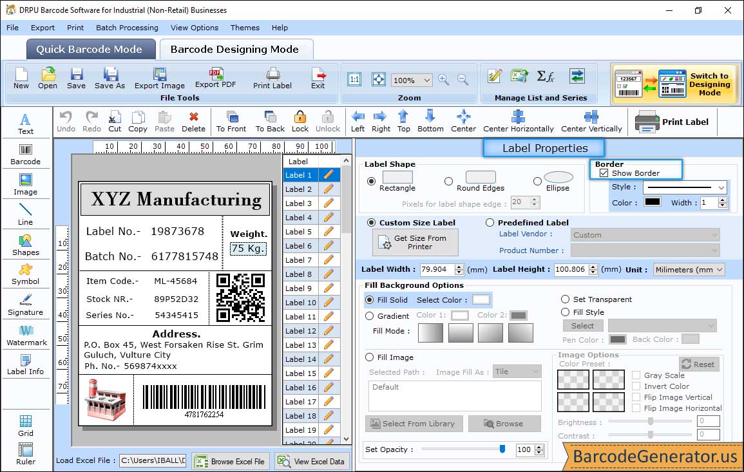Increase the Label Width value
Image resolution: width=744 pixels, height=472 pixels.
[x=459, y=267]
